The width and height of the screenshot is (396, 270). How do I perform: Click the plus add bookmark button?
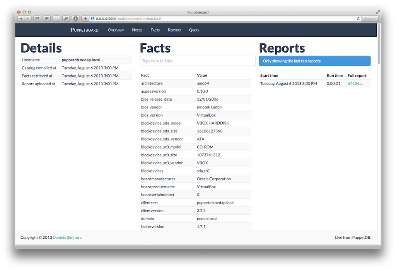click(85, 19)
